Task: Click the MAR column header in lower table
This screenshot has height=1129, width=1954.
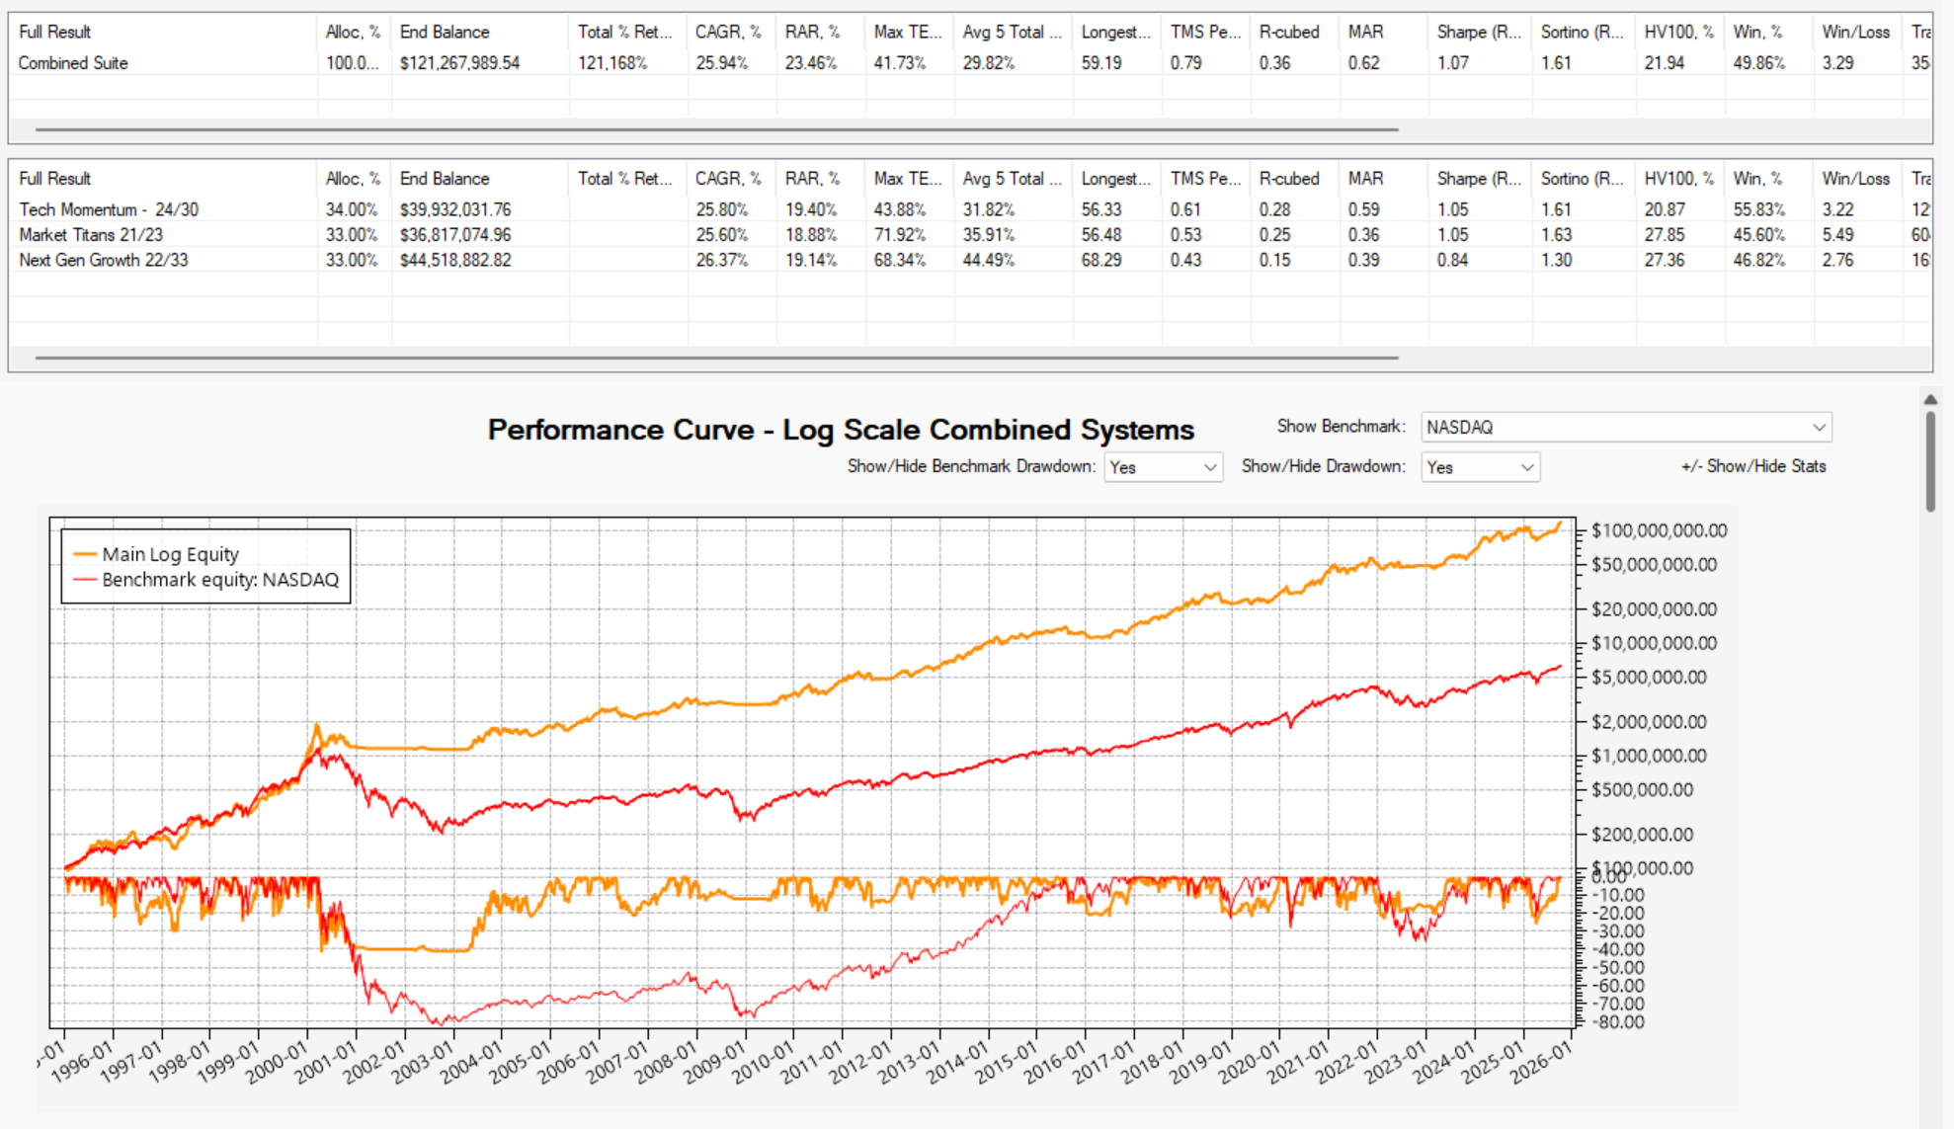Action: point(1384,179)
